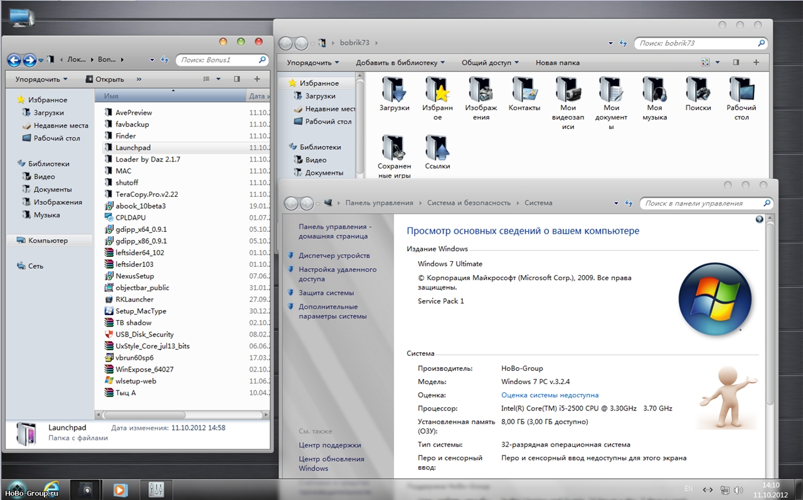Screen dimensions: 803x500
Task: Open the Оценка системы недоступна link
Action: 550,395
